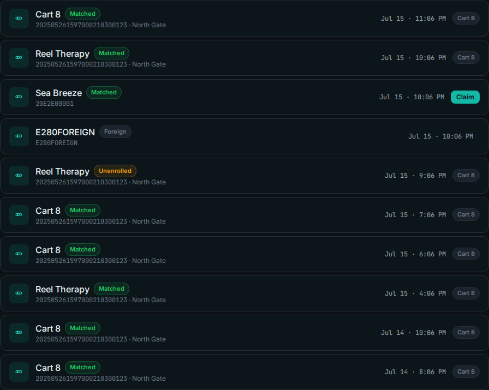Screen dimensions: 489x390
Task: Click the tag icon on Reel Therapy Unenrolled row
Action: (x=19, y=176)
